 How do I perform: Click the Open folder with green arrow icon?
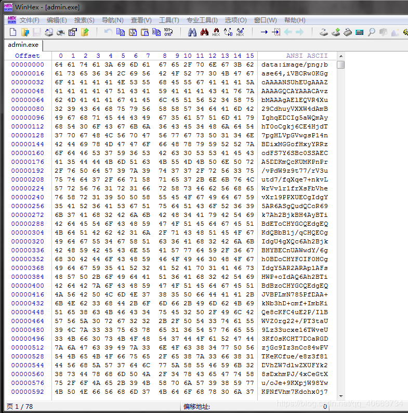85,32
